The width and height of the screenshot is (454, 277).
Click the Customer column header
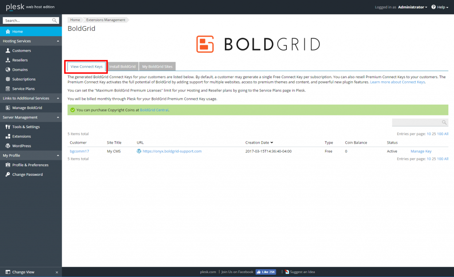coord(78,143)
